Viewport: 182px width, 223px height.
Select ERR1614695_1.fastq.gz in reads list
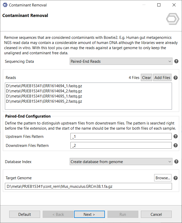[x=44, y=96]
